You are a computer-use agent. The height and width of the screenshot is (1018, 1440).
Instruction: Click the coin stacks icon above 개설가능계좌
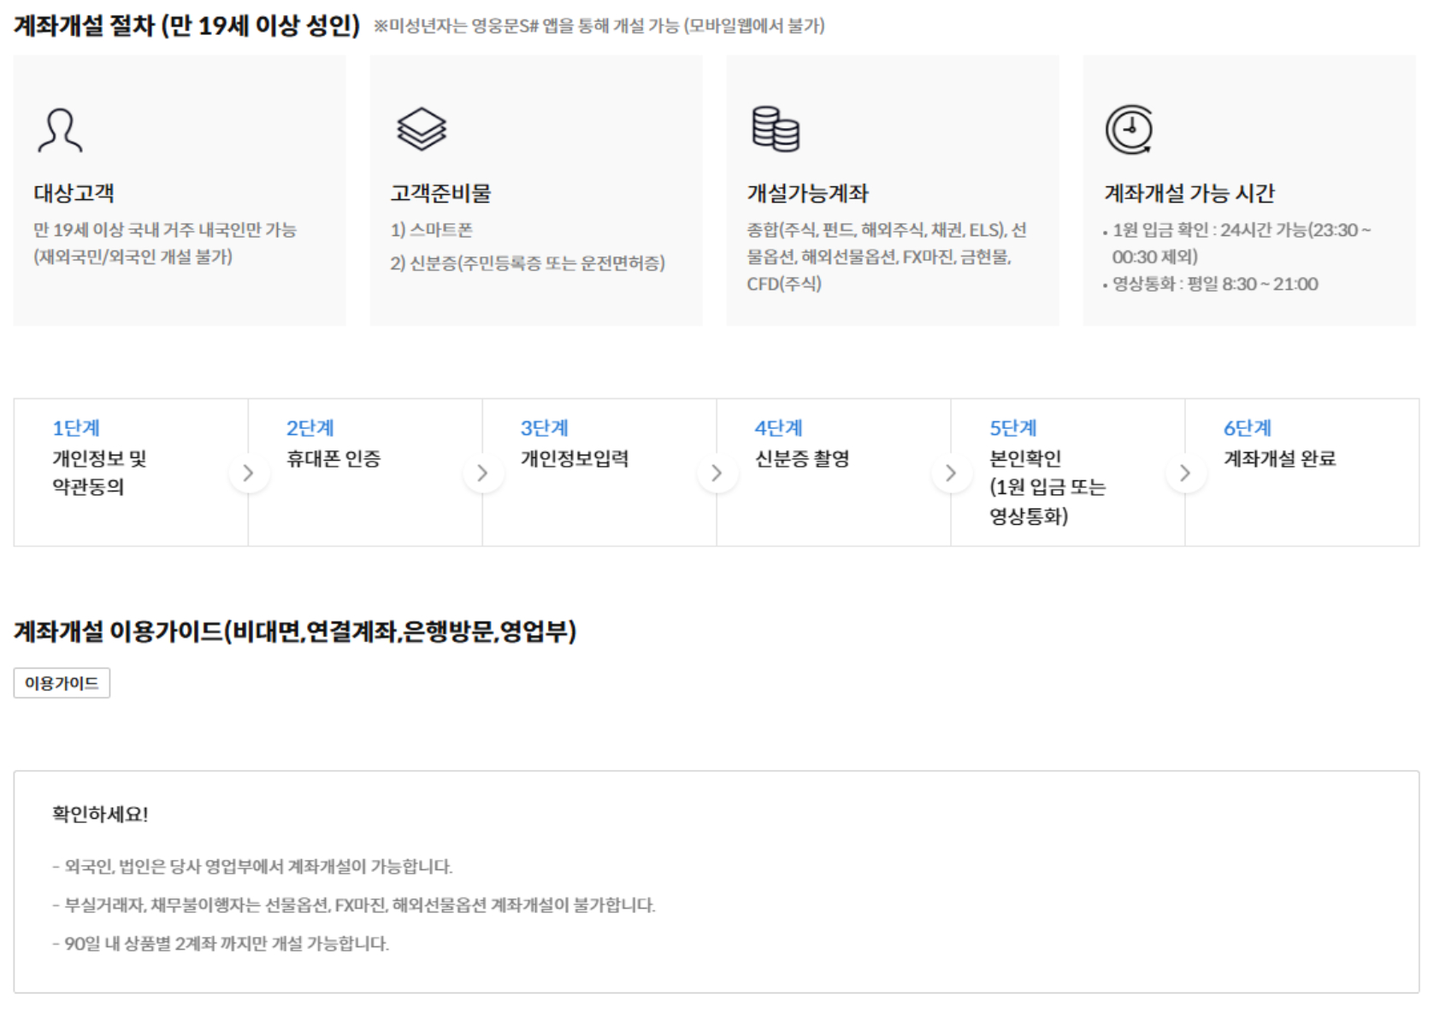tap(776, 129)
